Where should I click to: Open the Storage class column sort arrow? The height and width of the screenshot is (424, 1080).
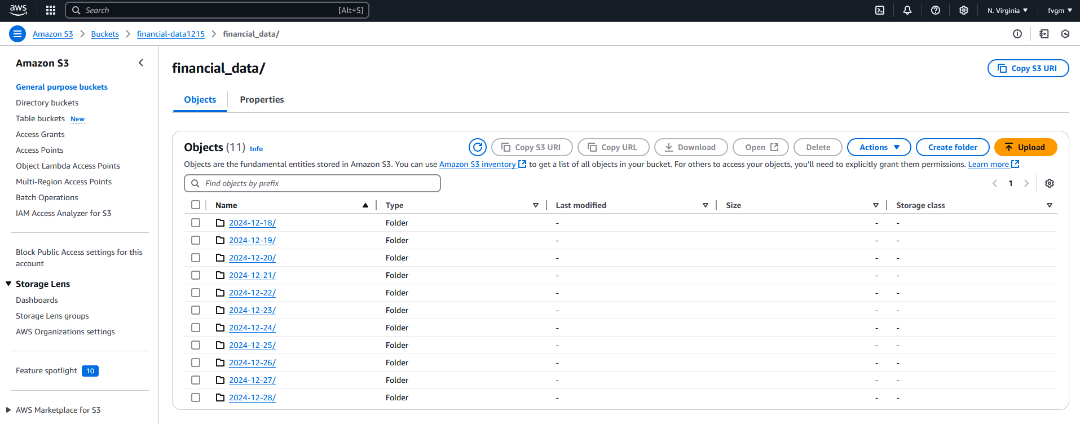point(1050,205)
